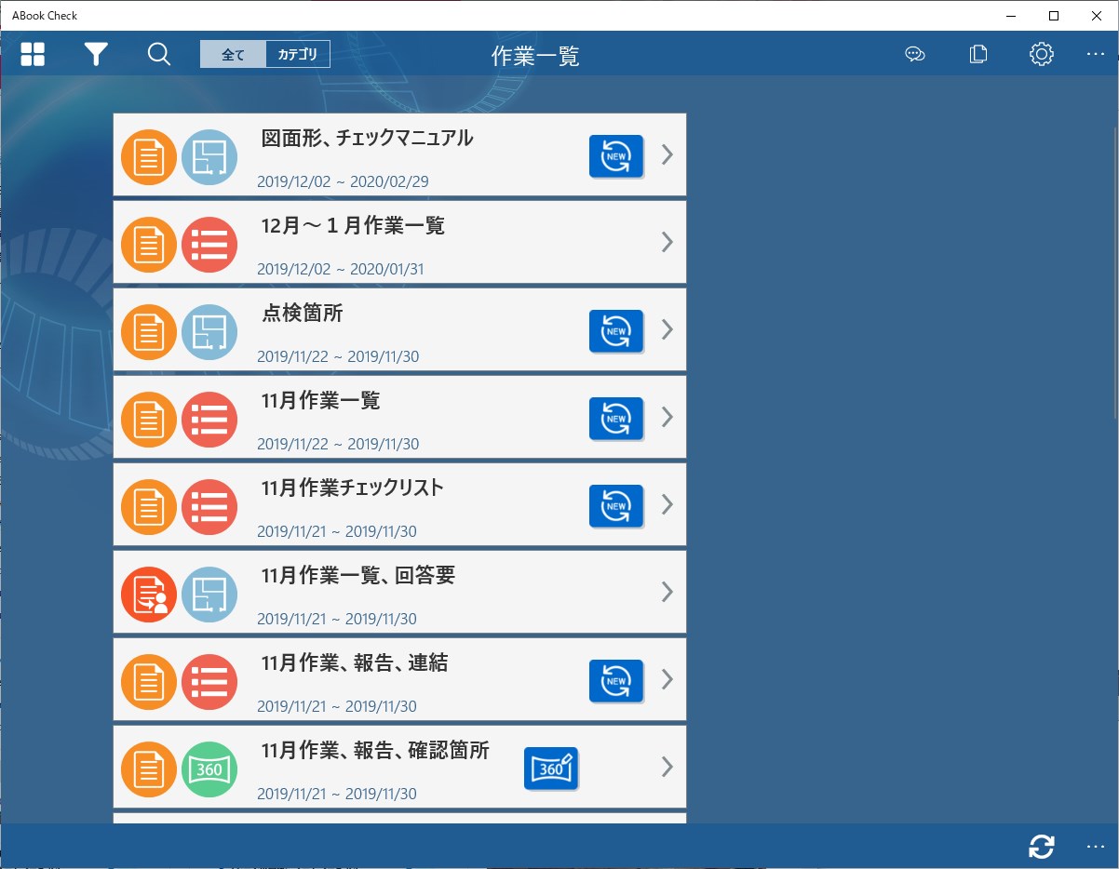Click NEW sync badge on 図面形、チェックマニュアル
Screen dimensions: 1119x869
coord(616,155)
